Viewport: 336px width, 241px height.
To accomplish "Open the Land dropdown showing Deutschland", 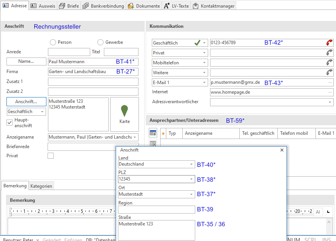I will pyautogui.click(x=191, y=164).
